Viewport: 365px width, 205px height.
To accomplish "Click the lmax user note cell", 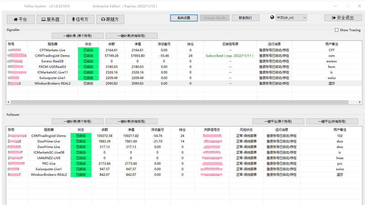I will 339,158.
